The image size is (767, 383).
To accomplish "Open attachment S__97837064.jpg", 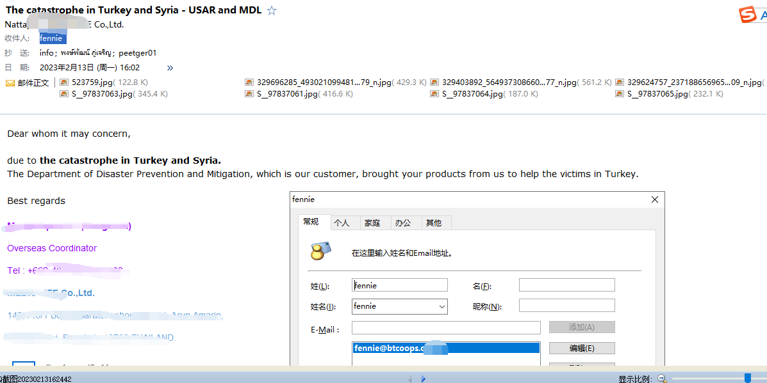I will (484, 94).
